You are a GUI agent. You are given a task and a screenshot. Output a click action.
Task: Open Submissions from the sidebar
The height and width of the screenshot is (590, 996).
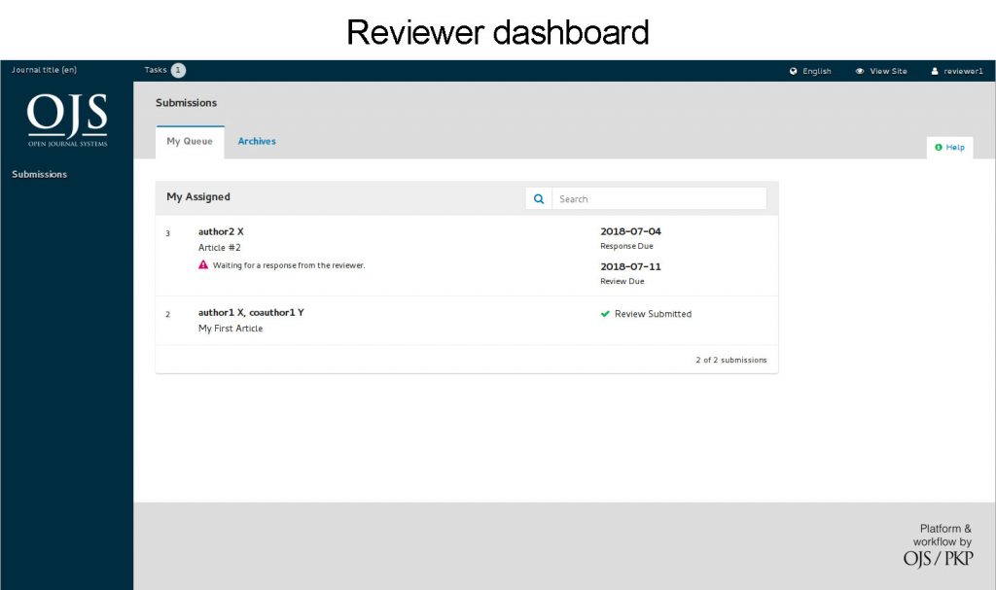[x=39, y=173]
